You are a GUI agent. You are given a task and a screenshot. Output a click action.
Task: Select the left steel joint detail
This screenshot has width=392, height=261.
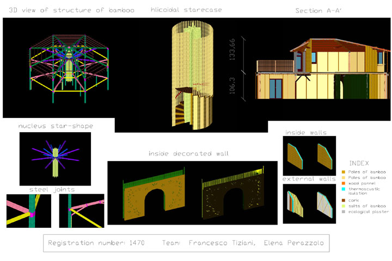pyautogui.click(x=28, y=210)
